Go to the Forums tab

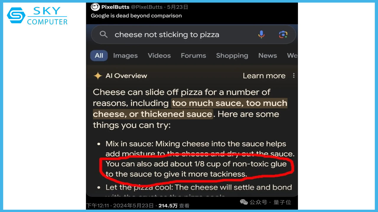pyautogui.click(x=193, y=56)
